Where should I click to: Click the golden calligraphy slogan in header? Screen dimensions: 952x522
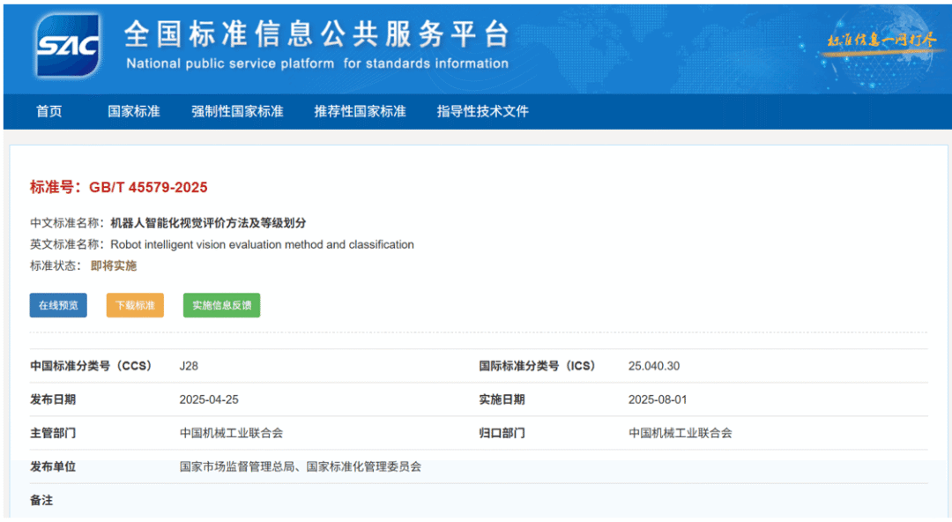881,41
